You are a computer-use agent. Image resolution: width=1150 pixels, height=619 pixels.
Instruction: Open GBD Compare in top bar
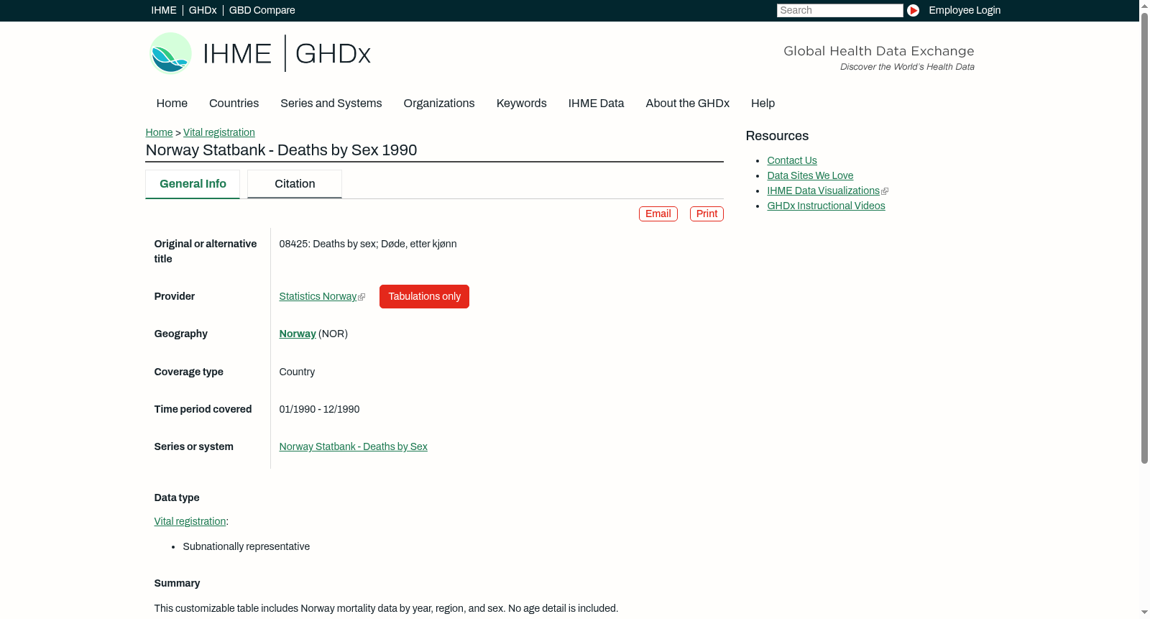pyautogui.click(x=262, y=10)
